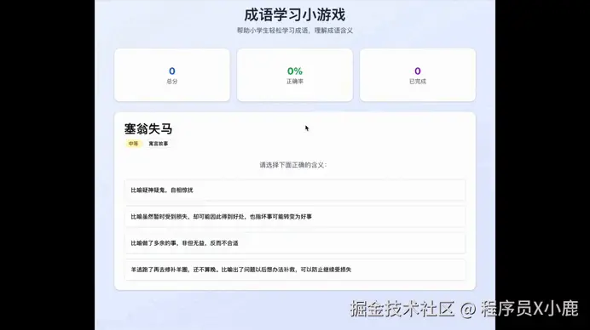Click the 寓言故事 category tag

pyautogui.click(x=159, y=144)
